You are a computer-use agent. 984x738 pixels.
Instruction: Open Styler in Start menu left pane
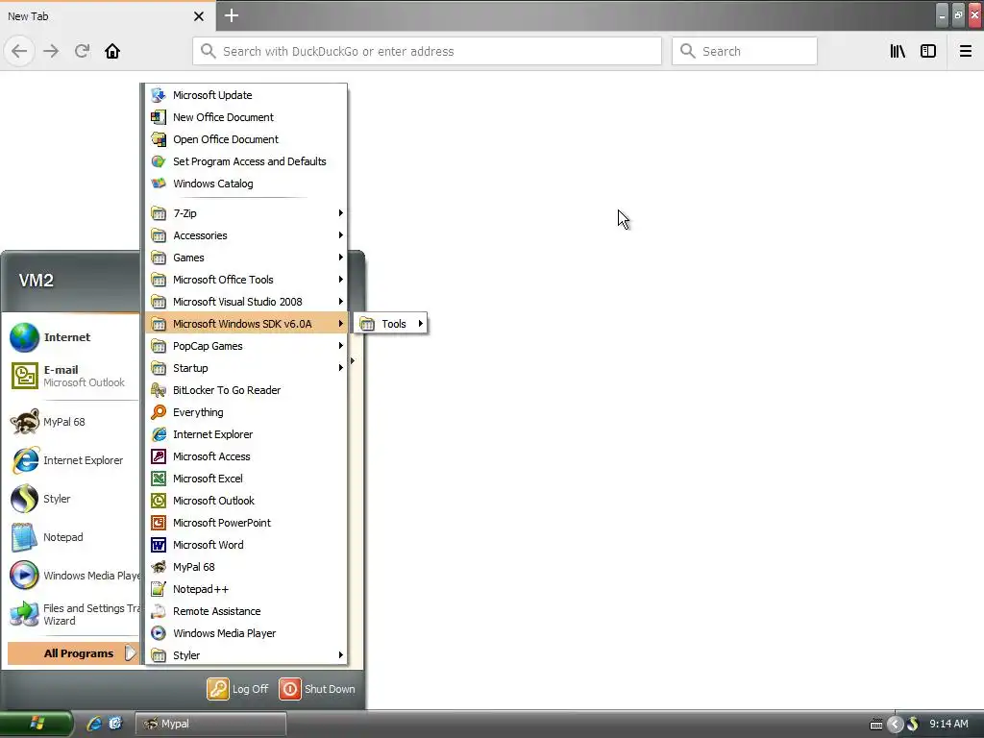(x=72, y=499)
